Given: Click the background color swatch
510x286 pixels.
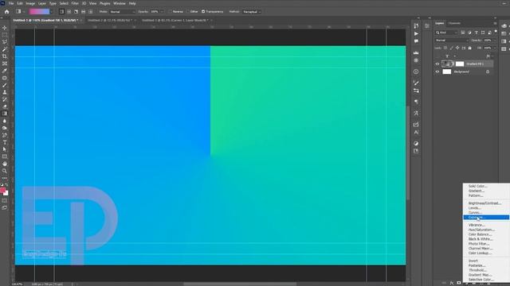Looking at the screenshot, I should [6, 193].
